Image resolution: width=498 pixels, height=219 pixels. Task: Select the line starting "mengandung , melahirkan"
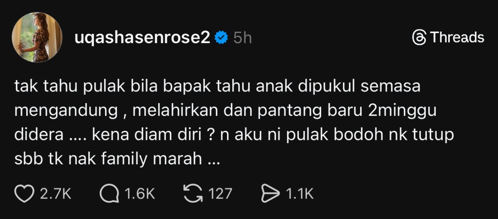point(227,111)
